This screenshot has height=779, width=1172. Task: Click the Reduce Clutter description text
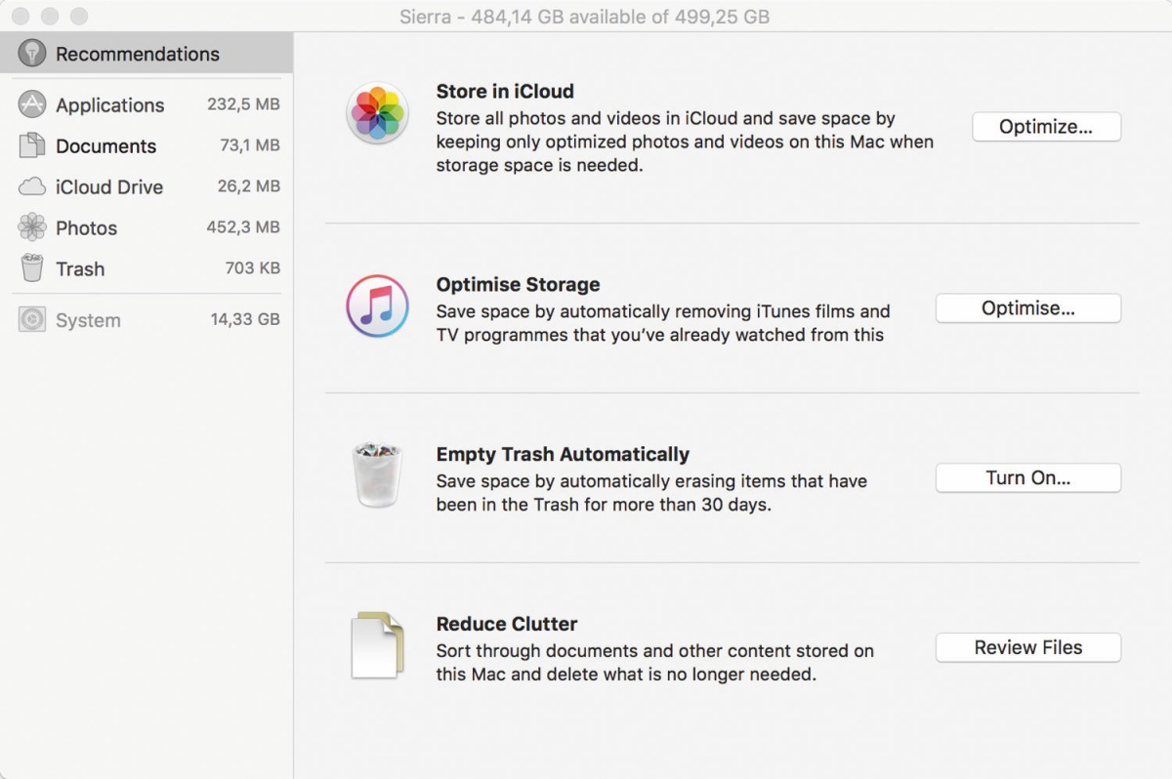654,663
